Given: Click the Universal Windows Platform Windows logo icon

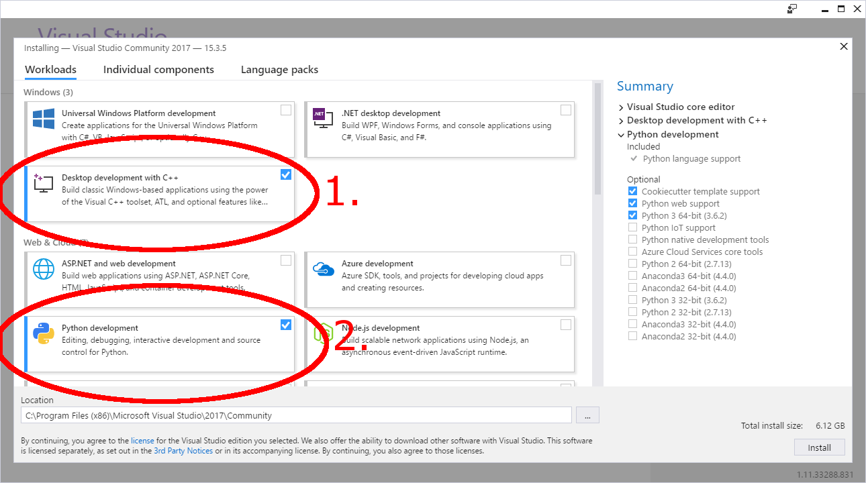Looking at the screenshot, I should (x=44, y=119).
